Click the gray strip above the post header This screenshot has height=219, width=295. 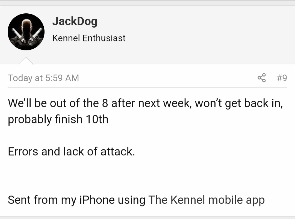(147, 3)
